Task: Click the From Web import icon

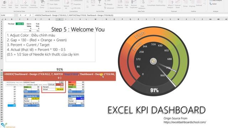Action: pyautogui.click(x=10, y=4)
